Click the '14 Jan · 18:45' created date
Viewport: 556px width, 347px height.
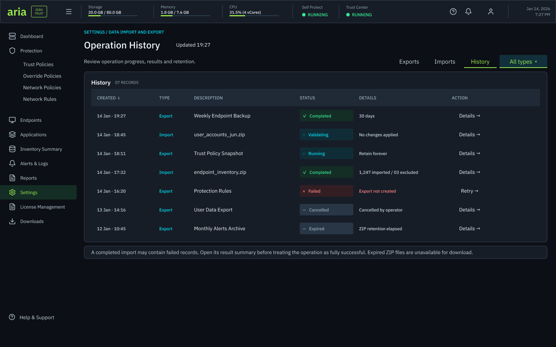click(111, 135)
